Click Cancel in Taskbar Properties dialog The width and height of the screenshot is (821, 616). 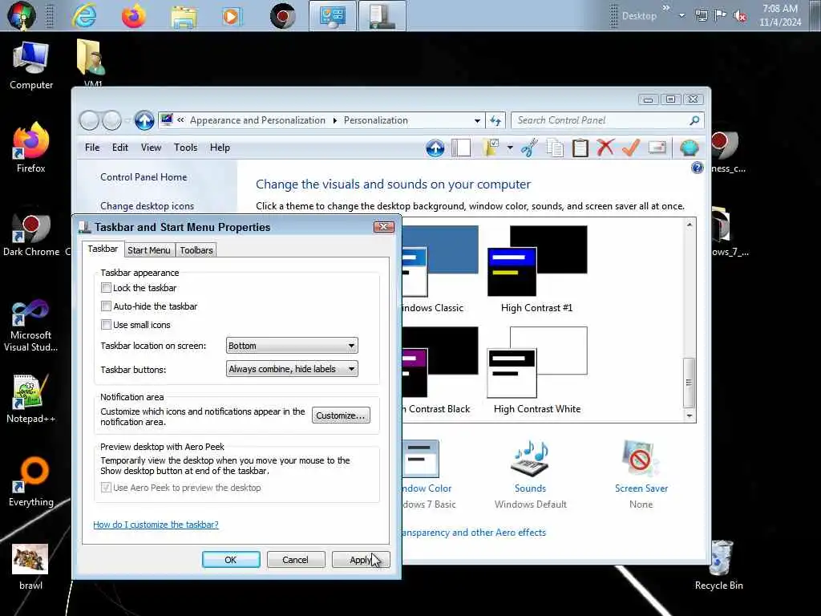pos(295,560)
